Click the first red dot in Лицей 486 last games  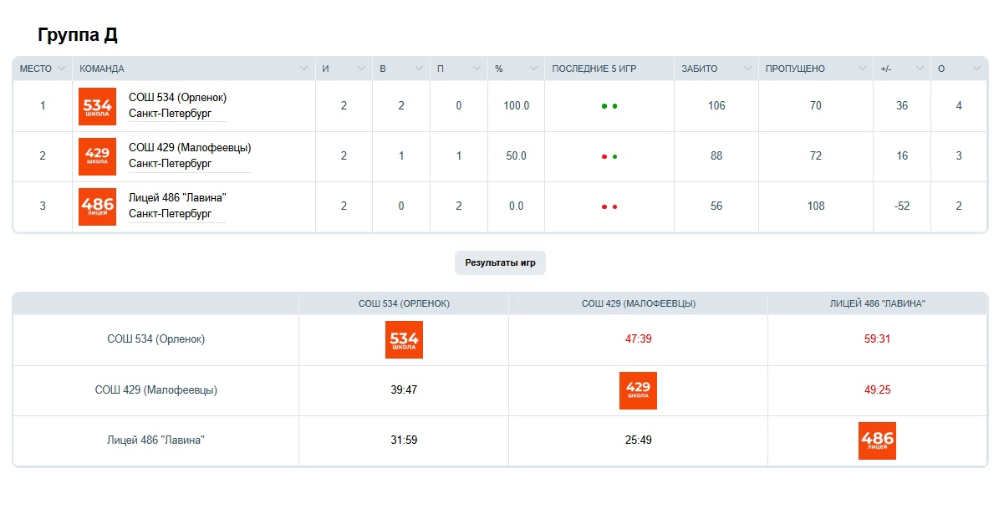(x=604, y=206)
